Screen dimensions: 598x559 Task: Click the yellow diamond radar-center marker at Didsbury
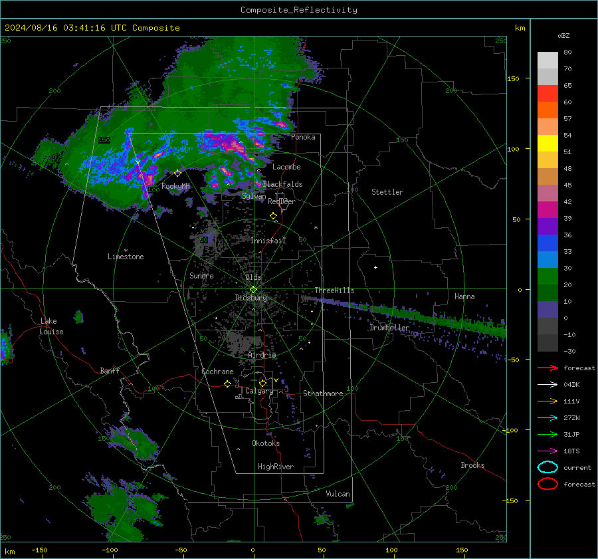[253, 290]
